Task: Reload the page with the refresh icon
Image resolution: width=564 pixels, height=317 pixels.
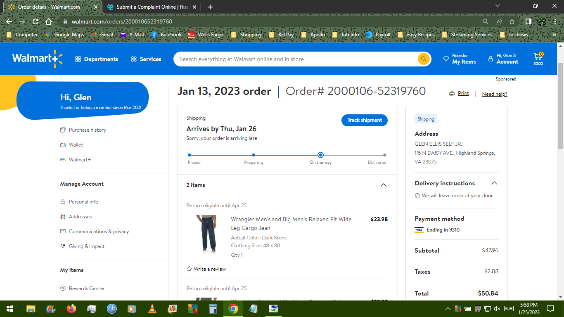Action: tap(36, 21)
